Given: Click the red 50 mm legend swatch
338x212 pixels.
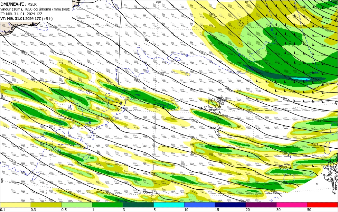Looking at the screenshot, I should click(x=322, y=205).
